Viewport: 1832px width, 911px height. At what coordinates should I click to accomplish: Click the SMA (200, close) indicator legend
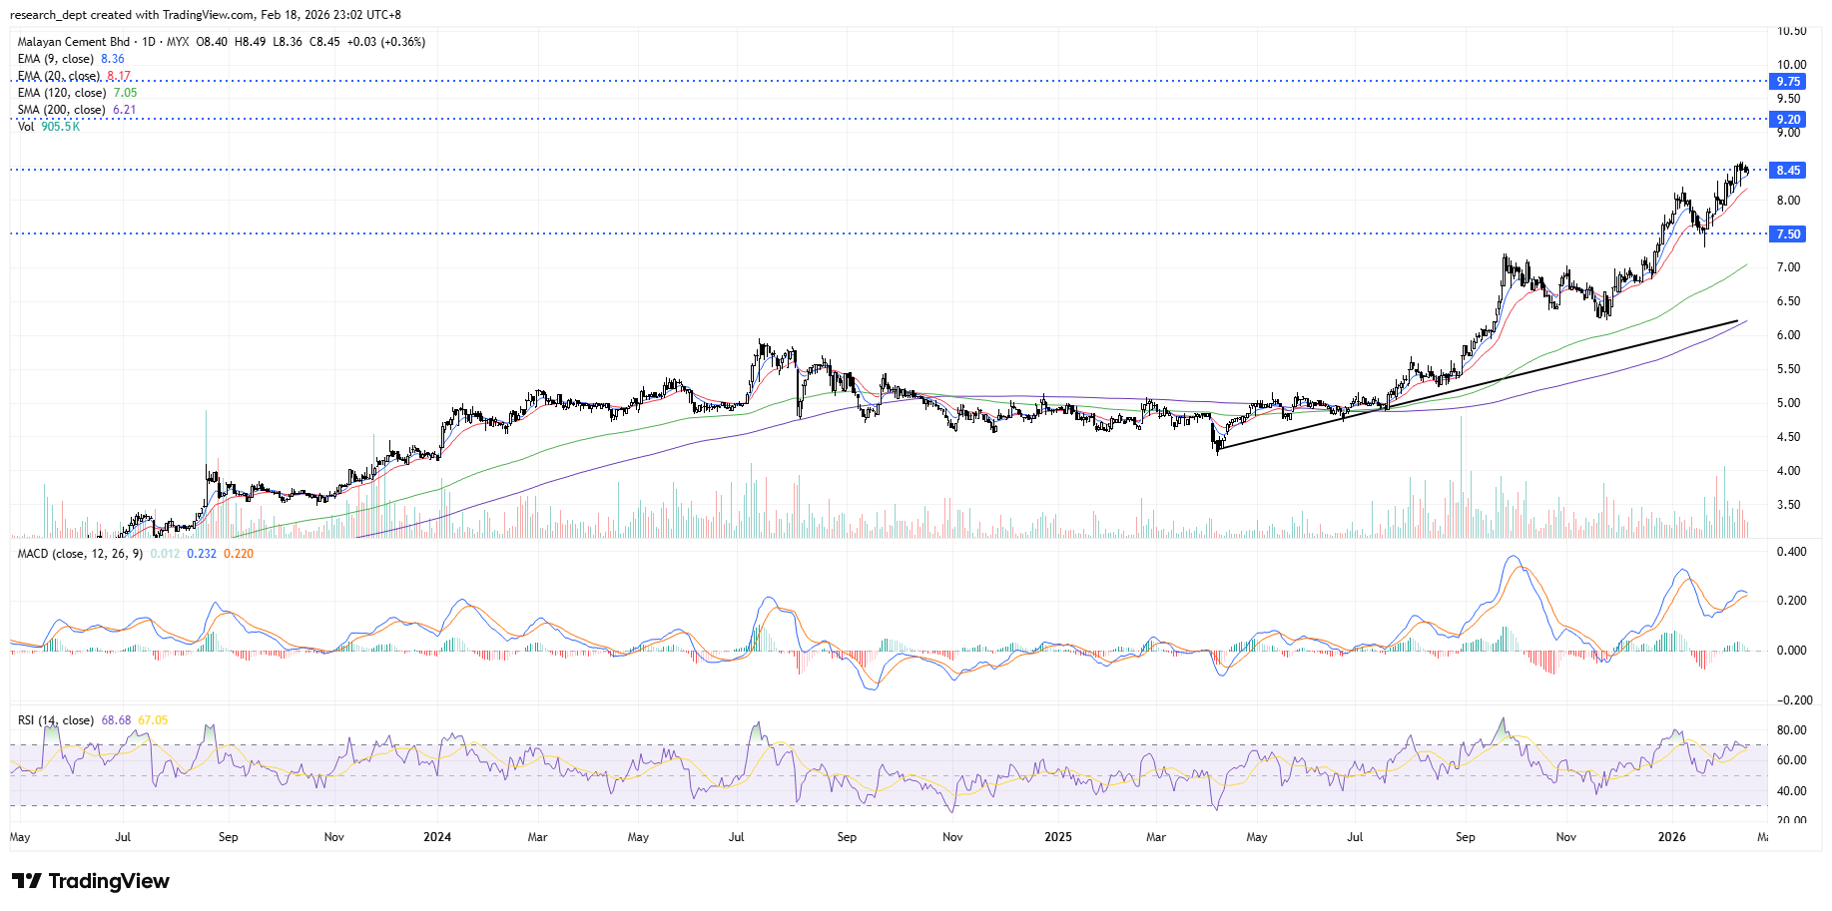pos(62,110)
